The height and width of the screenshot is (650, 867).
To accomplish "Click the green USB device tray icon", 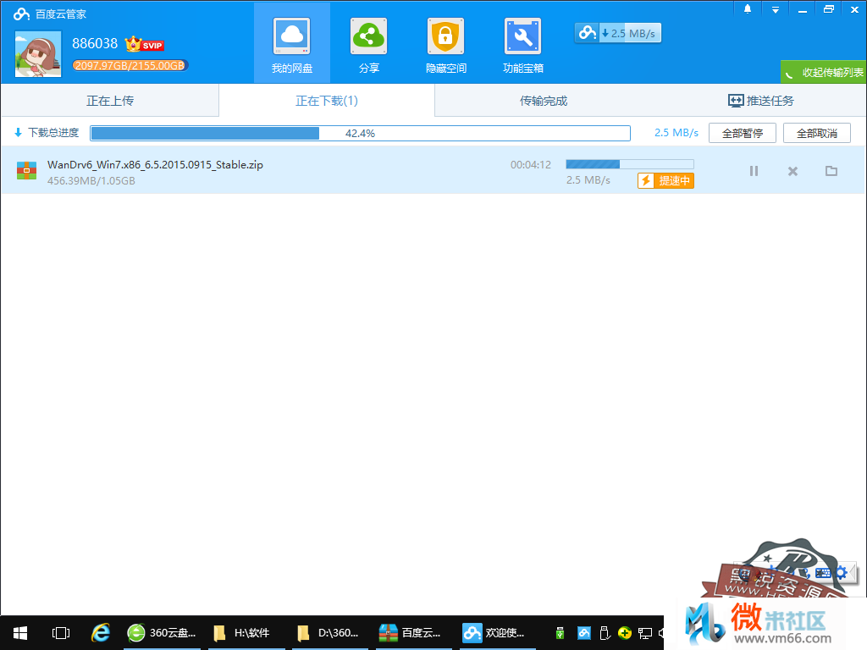I will (x=561, y=633).
